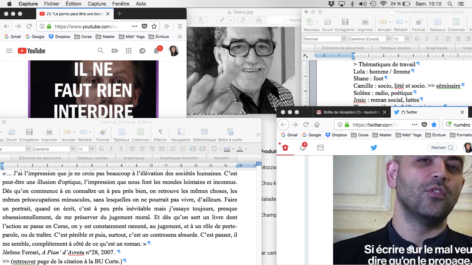Click YouTube create video camera icon
This screenshot has height=265, width=472.
(115, 51)
